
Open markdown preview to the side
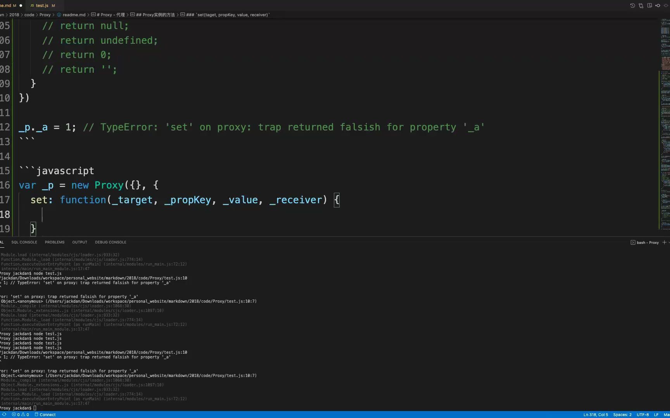coord(649,5)
